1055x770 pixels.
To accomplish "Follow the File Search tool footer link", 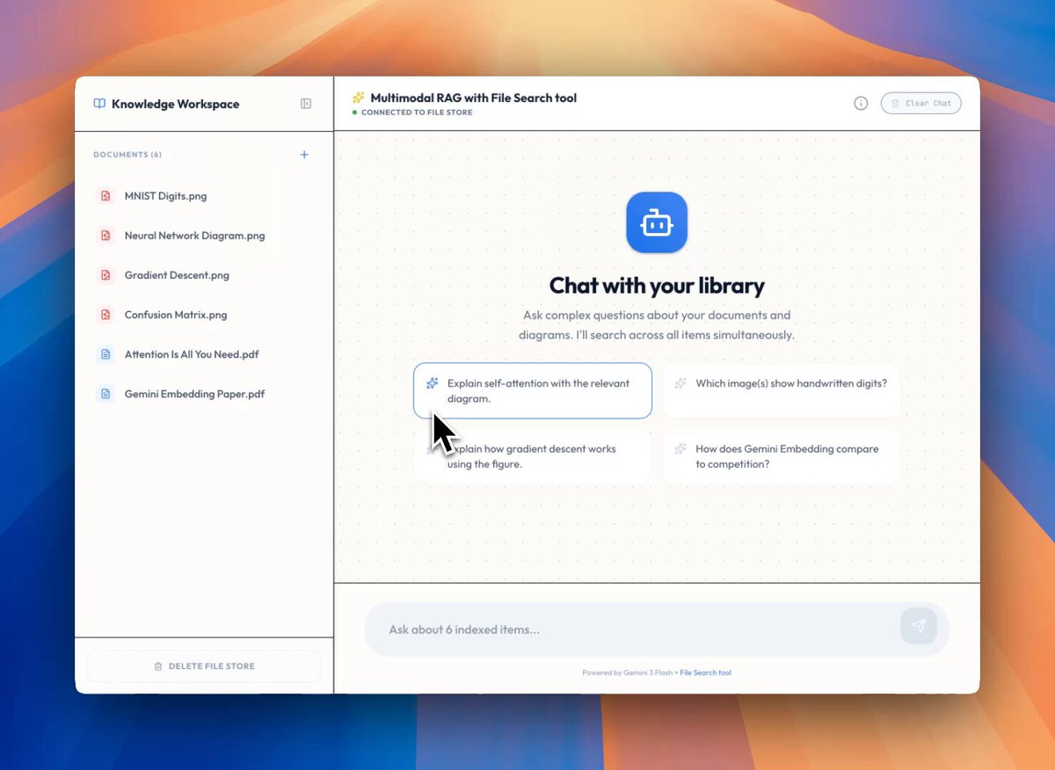I will pyautogui.click(x=705, y=673).
